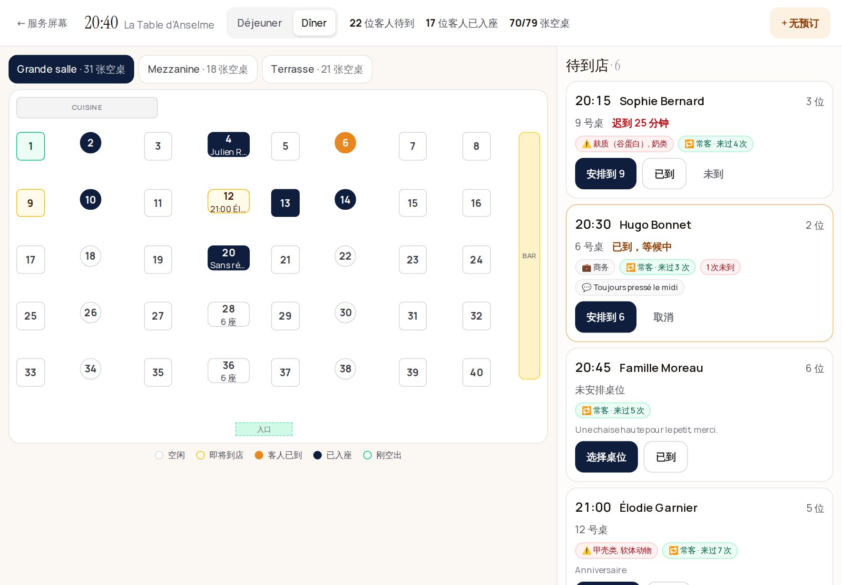Click Sophie Bernard's allergy tag 麸质
The width and height of the screenshot is (842, 585).
coord(624,144)
